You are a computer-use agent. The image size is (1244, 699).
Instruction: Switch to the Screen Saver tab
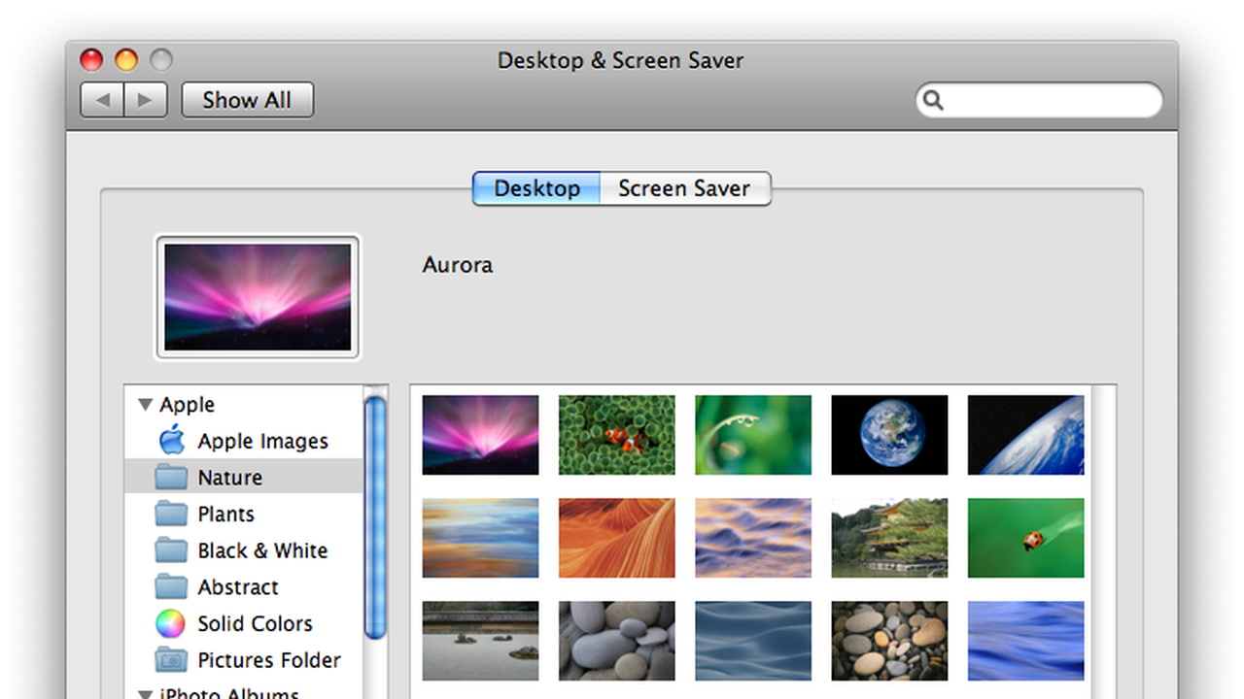(684, 188)
